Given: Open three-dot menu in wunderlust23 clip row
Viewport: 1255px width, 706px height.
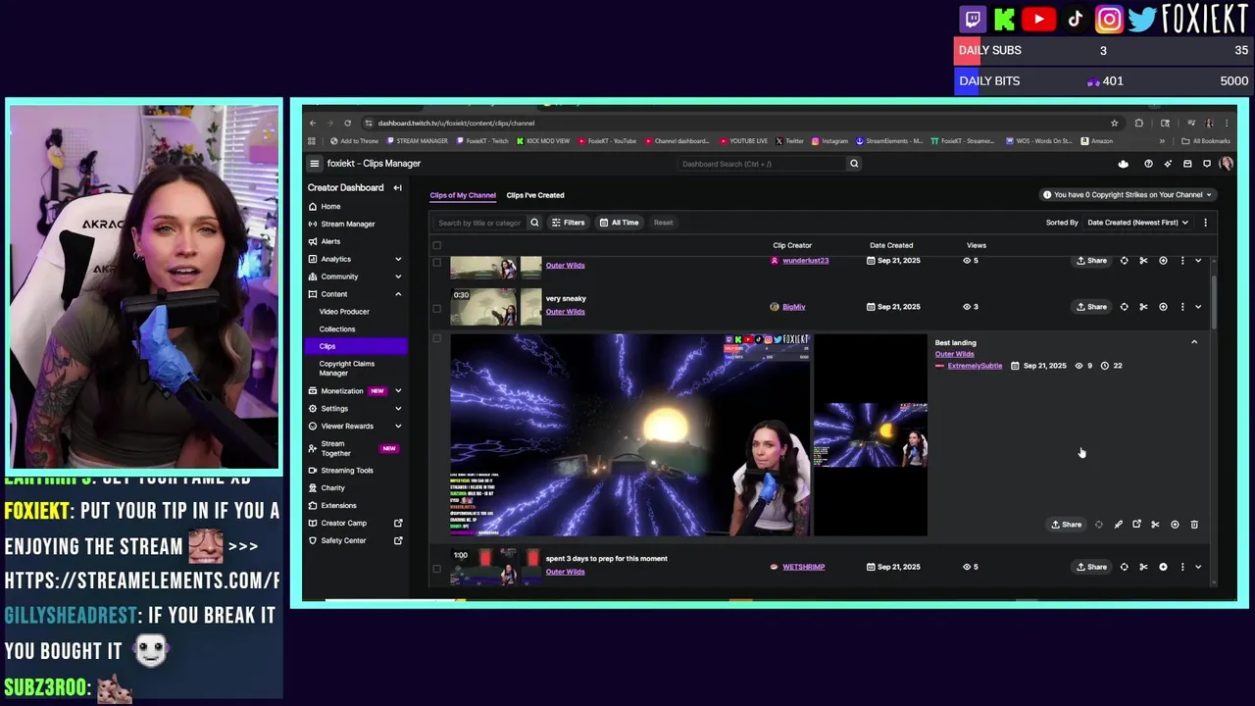Looking at the screenshot, I should tap(1182, 261).
